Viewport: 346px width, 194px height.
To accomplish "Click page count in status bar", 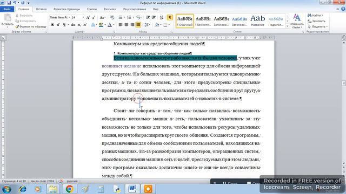I will tap(14, 181).
